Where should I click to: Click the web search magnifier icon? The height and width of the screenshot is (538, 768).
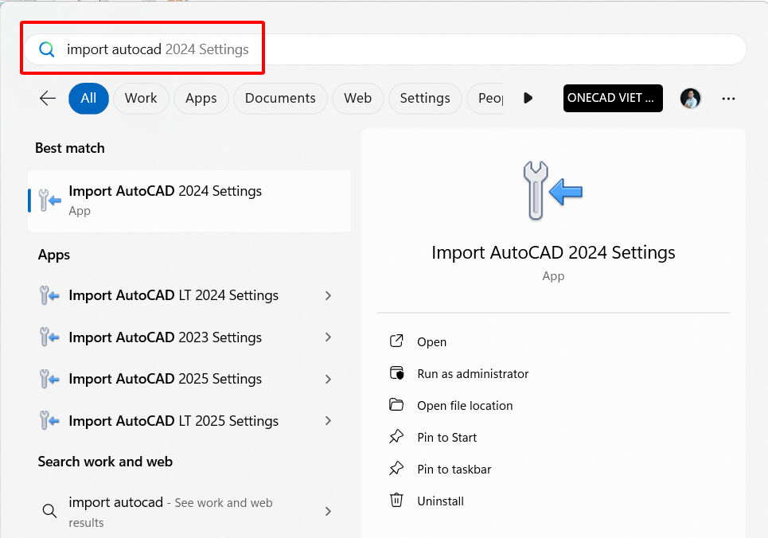pos(49,511)
